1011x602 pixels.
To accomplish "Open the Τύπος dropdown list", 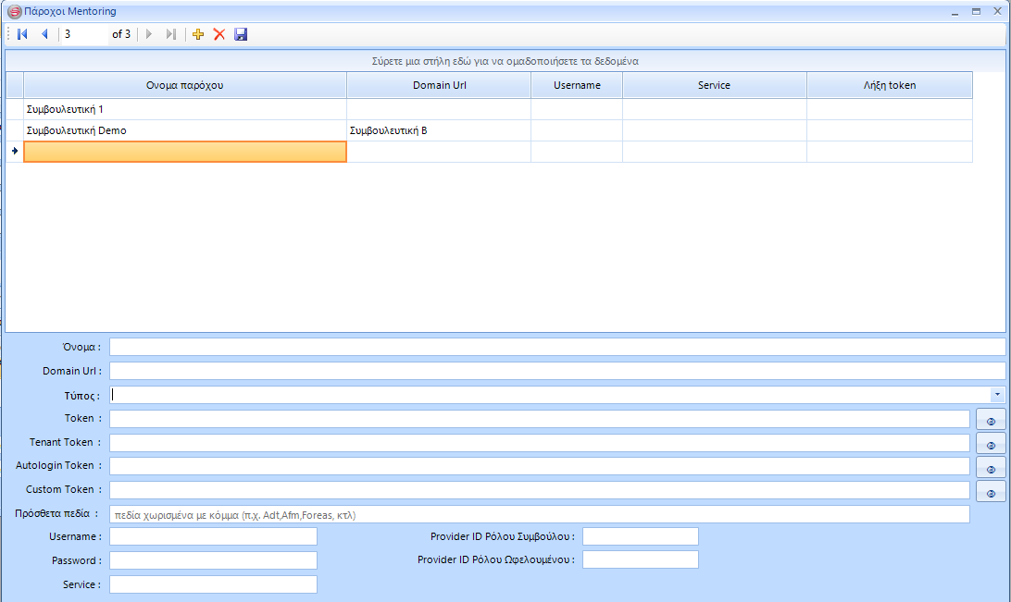I will point(997,395).
